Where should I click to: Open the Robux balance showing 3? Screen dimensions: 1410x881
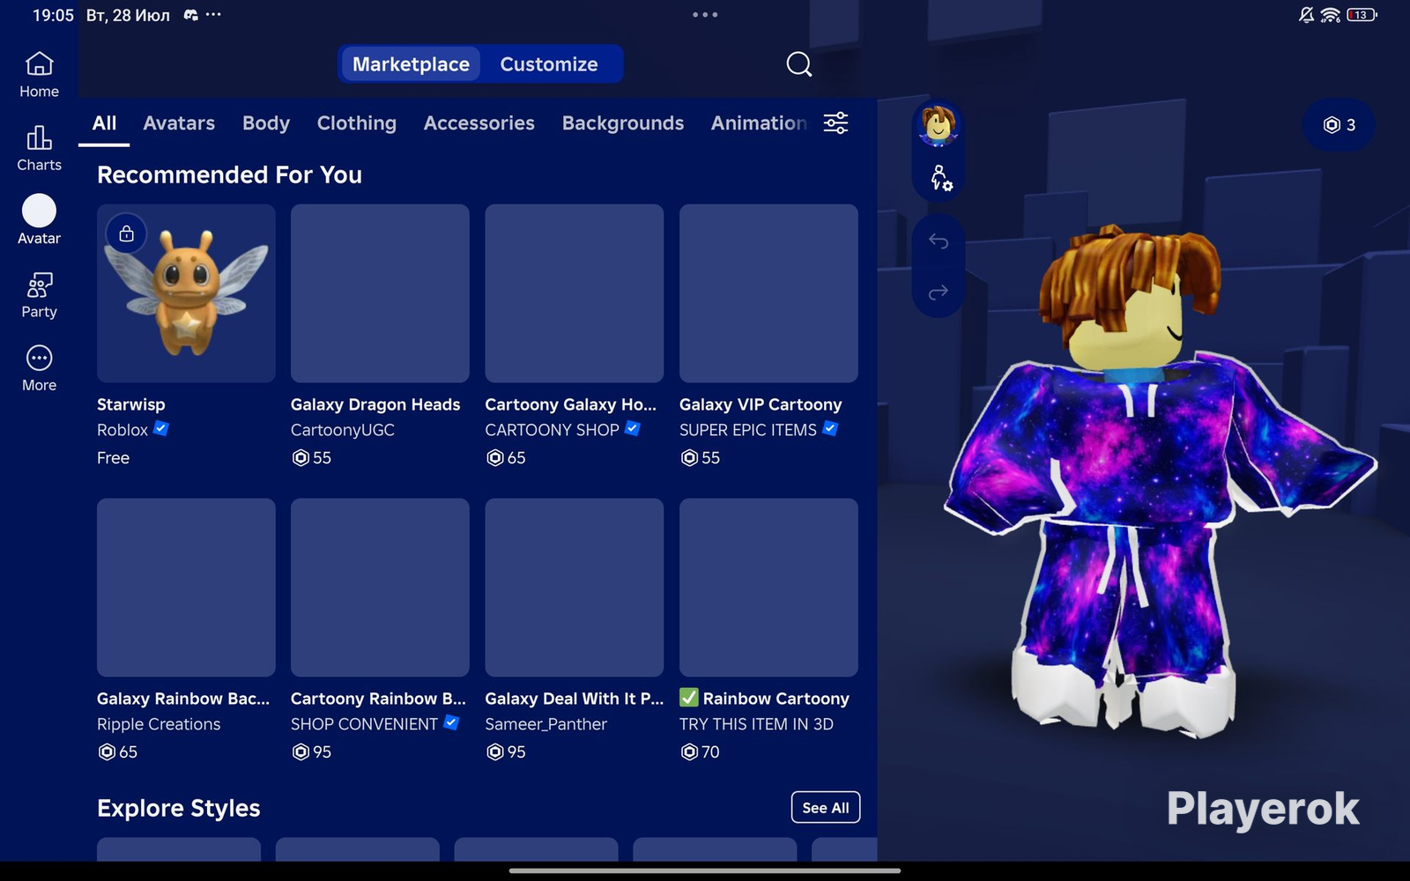[x=1339, y=125]
